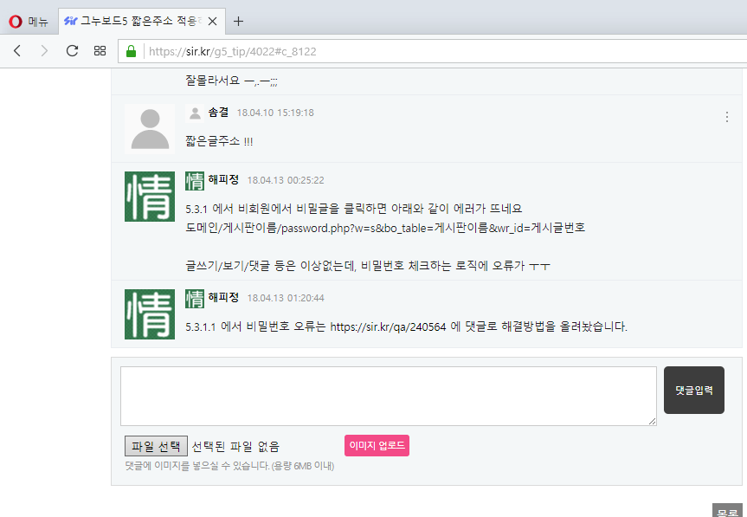
Task: Open the three-dot options on 솜결's comment
Action: click(x=726, y=117)
